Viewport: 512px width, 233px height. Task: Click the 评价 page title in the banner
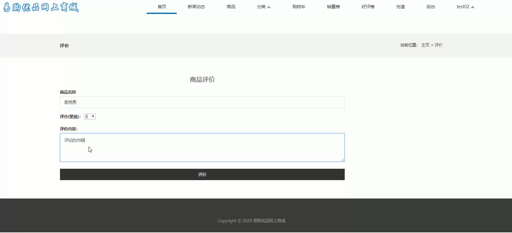click(x=64, y=46)
